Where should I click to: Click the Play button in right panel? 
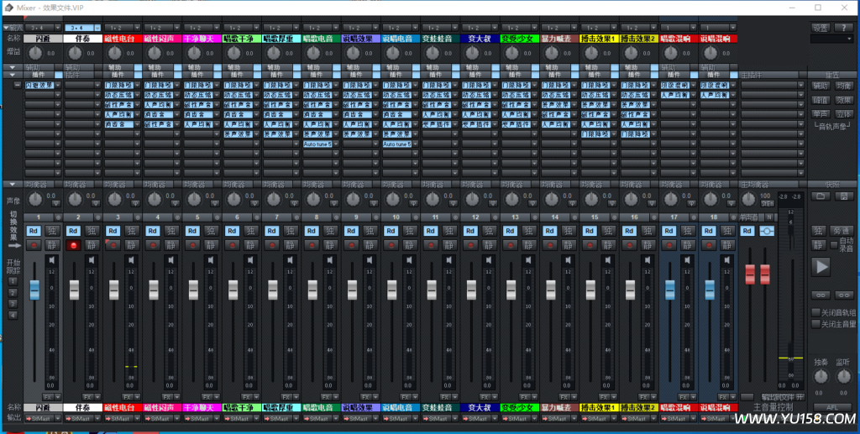click(821, 267)
